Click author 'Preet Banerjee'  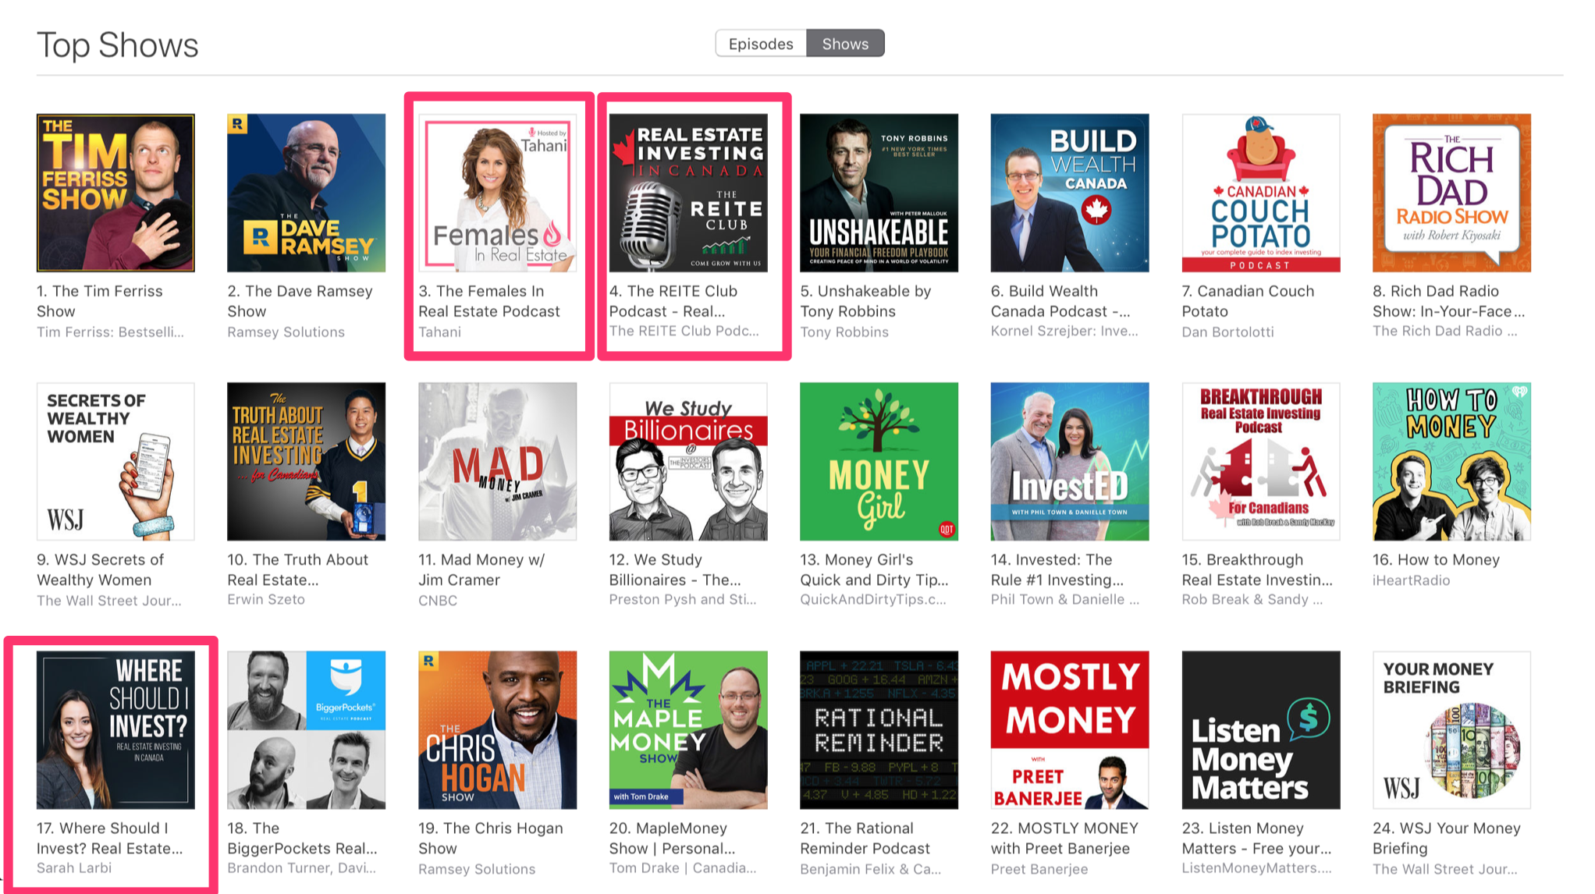point(1039,869)
